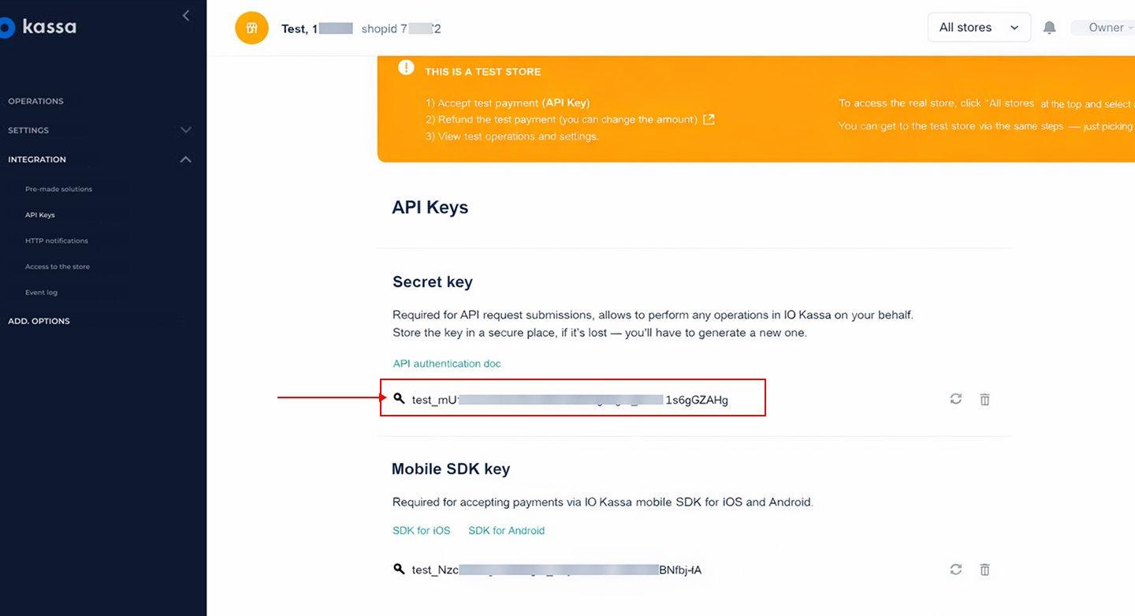Open external link icon beside refund step
The image size is (1135, 616).
point(709,119)
